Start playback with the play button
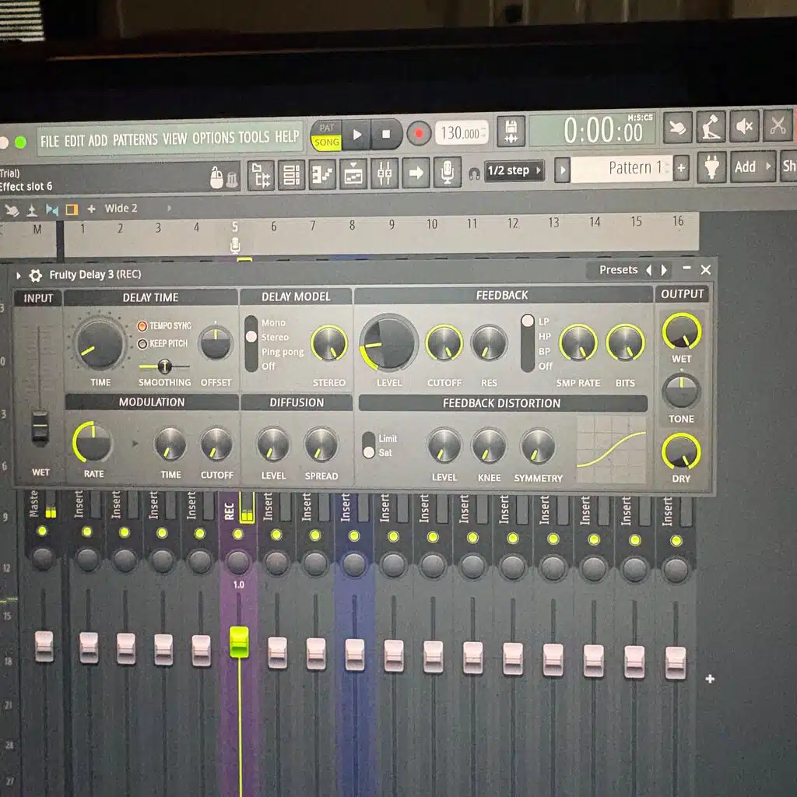 click(x=356, y=135)
